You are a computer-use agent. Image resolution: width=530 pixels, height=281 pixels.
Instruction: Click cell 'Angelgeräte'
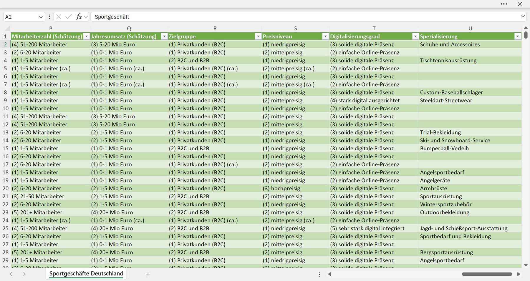[470, 180]
